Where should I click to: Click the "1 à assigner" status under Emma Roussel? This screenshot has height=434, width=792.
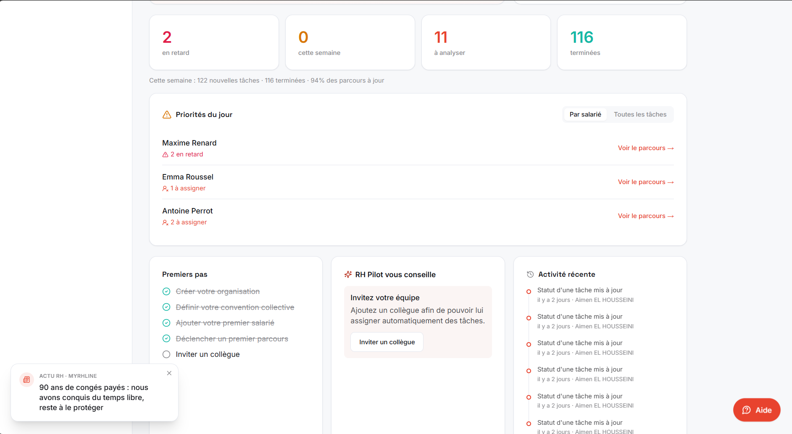(x=188, y=188)
